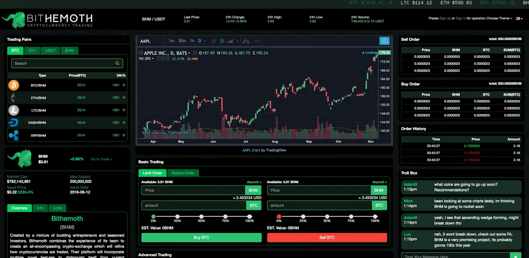Favorite DASH/BHM with its star
This screenshot has width=529, height=258.
point(124,122)
